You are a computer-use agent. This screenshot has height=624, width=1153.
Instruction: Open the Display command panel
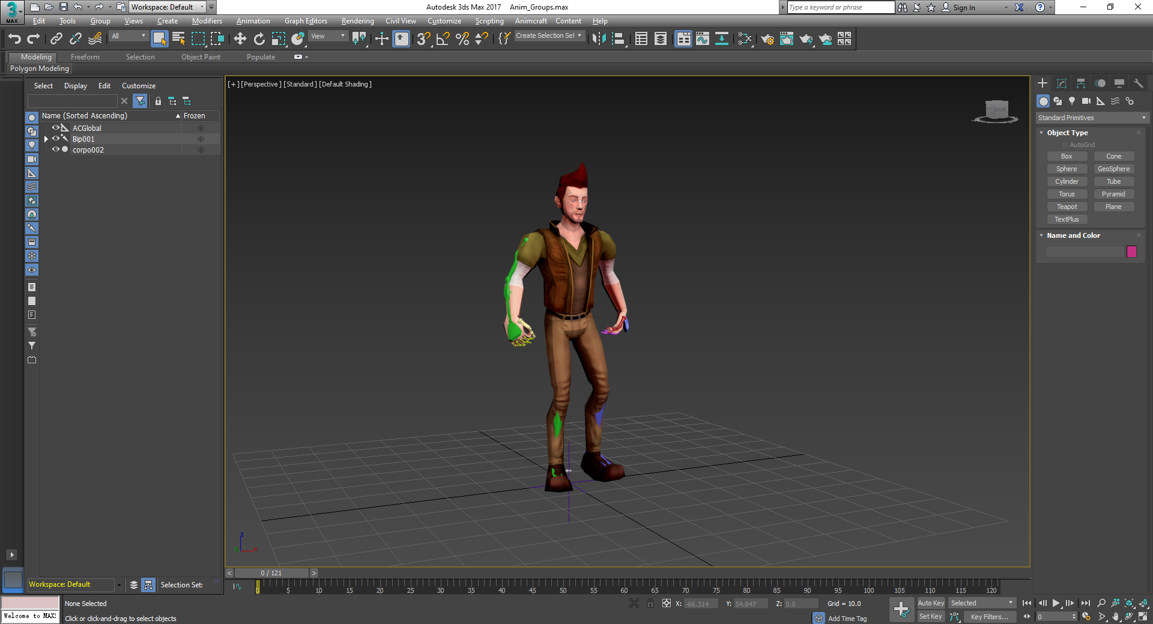[x=1119, y=83]
